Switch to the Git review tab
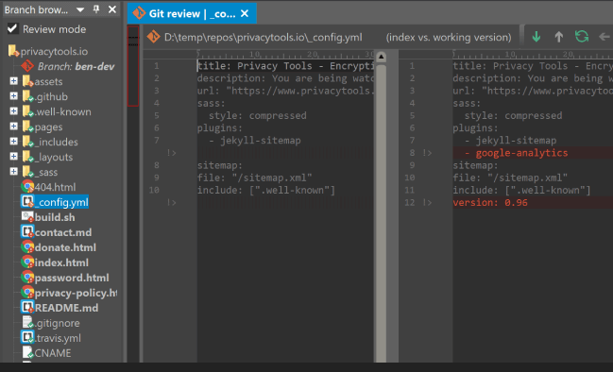 pyautogui.click(x=184, y=13)
